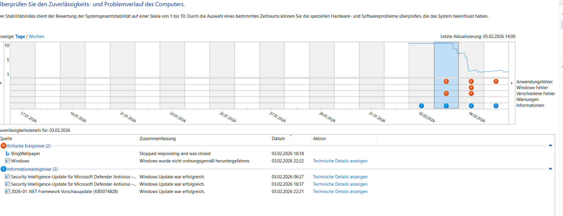Sort by the Aktion column header
Screen dimensions: 563x216
(344, 139)
